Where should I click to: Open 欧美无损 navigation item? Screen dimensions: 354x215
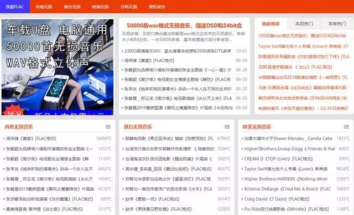[x=101, y=7]
